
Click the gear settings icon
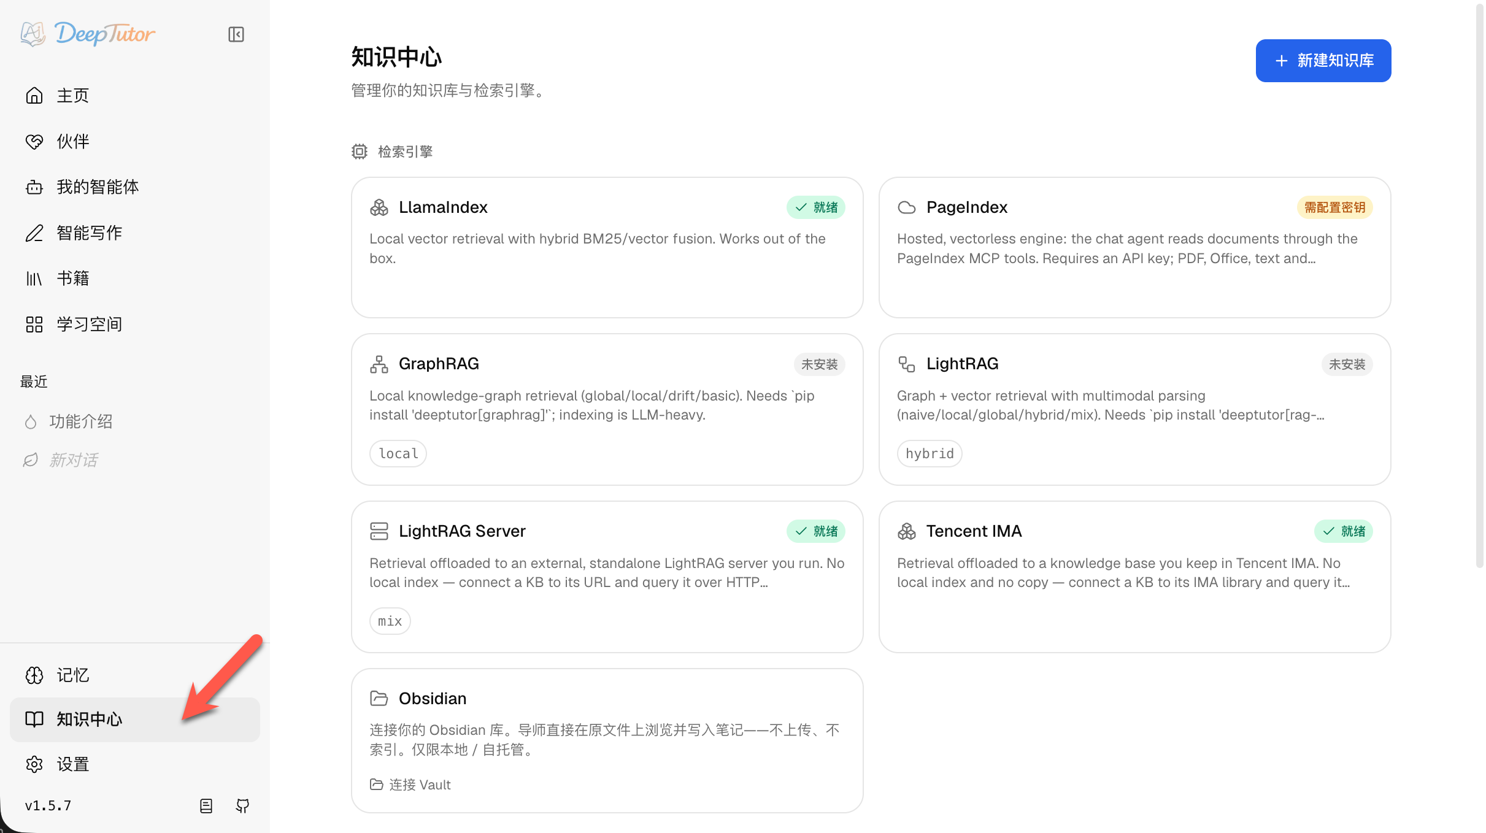point(34,764)
